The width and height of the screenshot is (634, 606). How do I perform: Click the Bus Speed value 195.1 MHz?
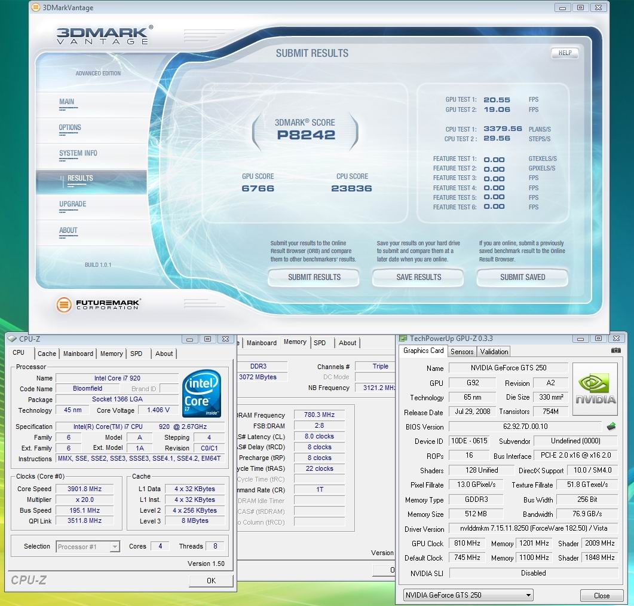pos(84,510)
